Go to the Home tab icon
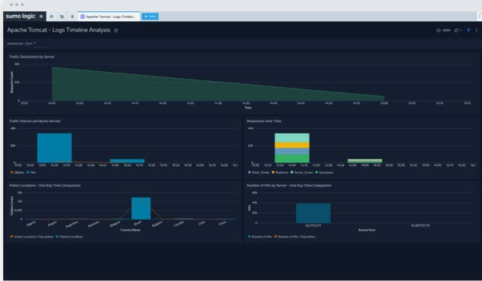Screen dimensions: 482x281 coord(51,16)
